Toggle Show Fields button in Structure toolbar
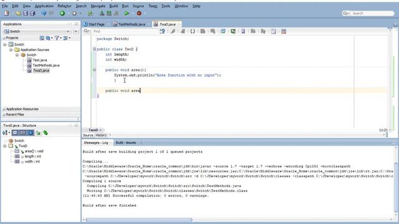The image size is (399, 224). click(x=23, y=133)
